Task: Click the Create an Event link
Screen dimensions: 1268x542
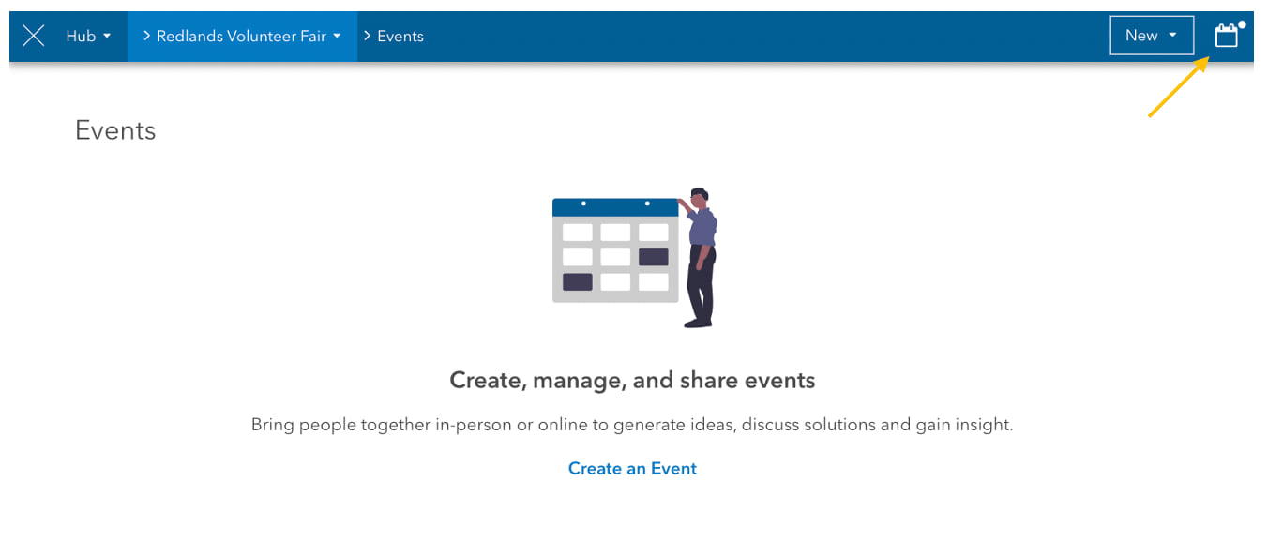Action: click(632, 468)
